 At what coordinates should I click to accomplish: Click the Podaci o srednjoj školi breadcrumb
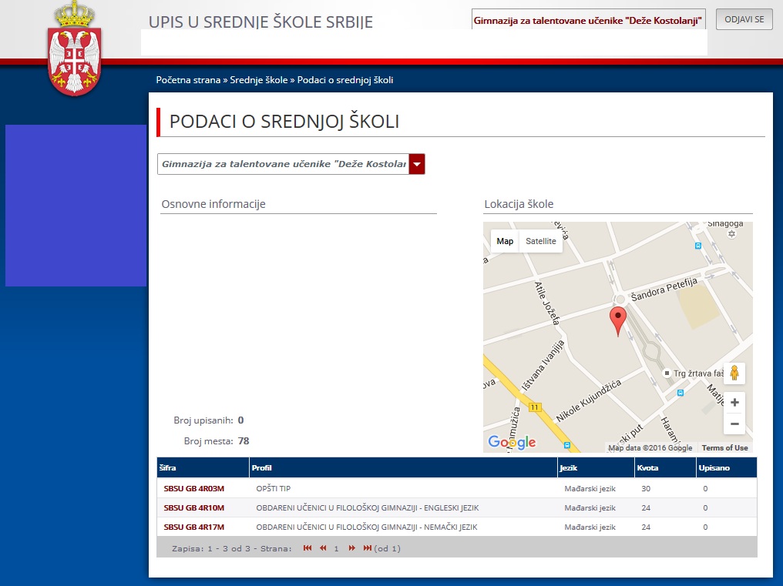click(345, 80)
